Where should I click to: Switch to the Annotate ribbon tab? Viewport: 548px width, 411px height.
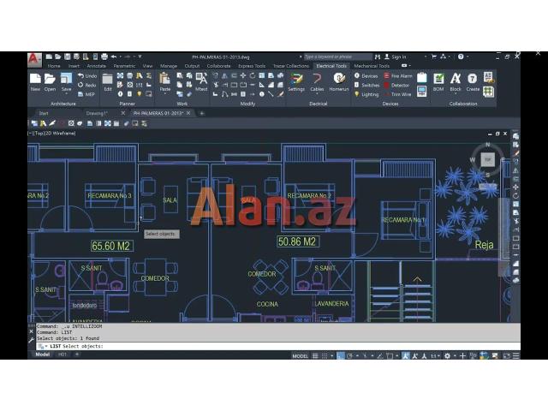[x=97, y=66]
